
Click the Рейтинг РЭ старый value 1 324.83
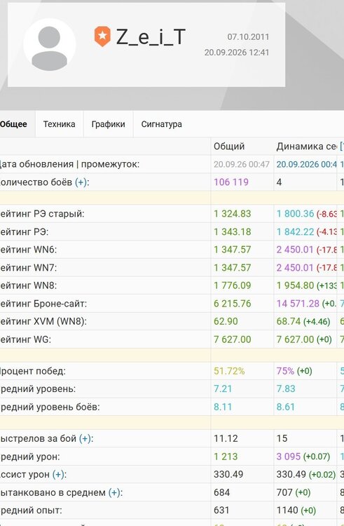pyautogui.click(x=233, y=214)
